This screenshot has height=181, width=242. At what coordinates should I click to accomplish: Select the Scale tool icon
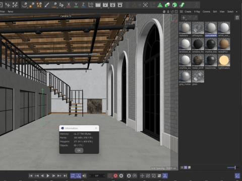click(x=15, y=5)
